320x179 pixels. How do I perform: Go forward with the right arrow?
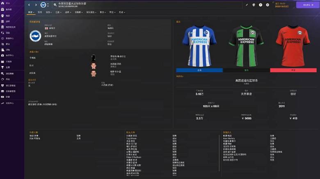point(36,5)
